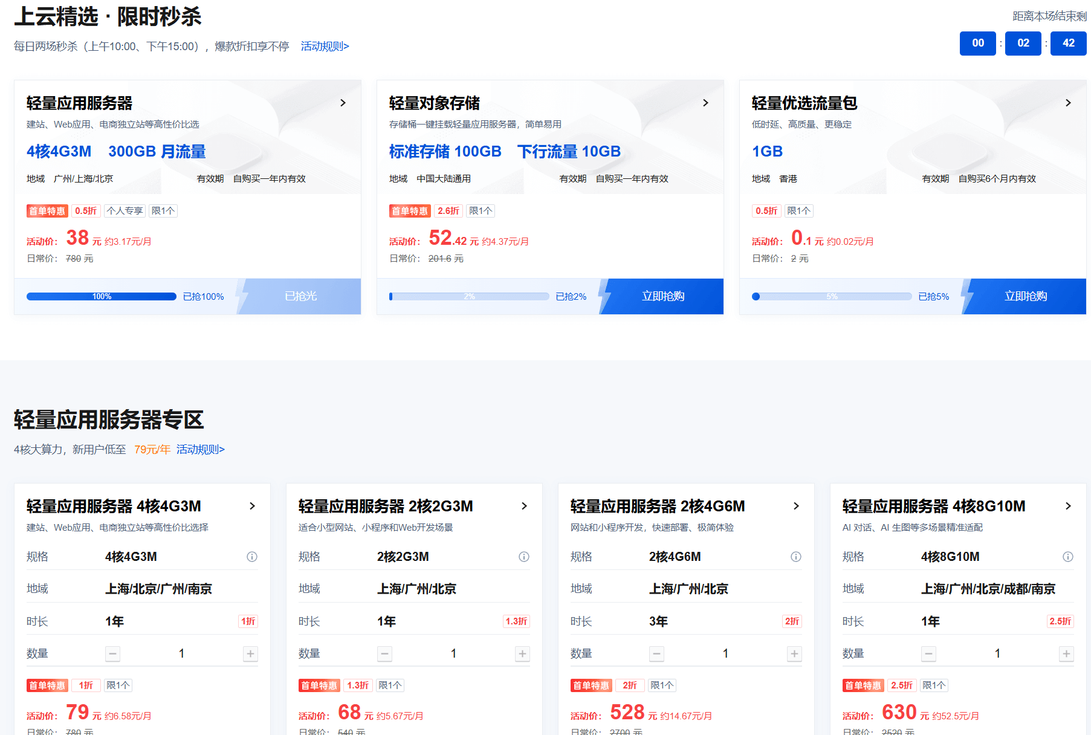The height and width of the screenshot is (735, 1091).
Task: Select 1年 duration with 1.3折 tag
Action: [x=387, y=621]
